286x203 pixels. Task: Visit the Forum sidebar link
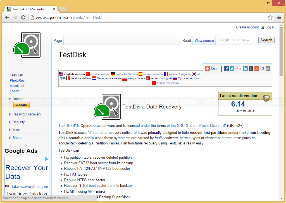(x=15, y=91)
